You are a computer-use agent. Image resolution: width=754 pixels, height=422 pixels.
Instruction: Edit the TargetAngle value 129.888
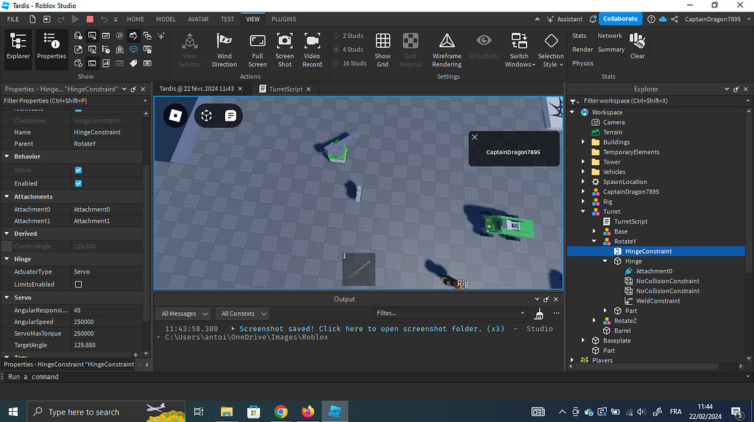[x=107, y=345]
